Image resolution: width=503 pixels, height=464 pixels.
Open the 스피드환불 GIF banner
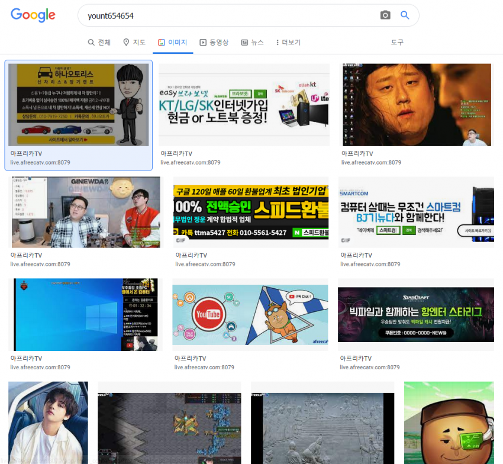[x=251, y=212]
